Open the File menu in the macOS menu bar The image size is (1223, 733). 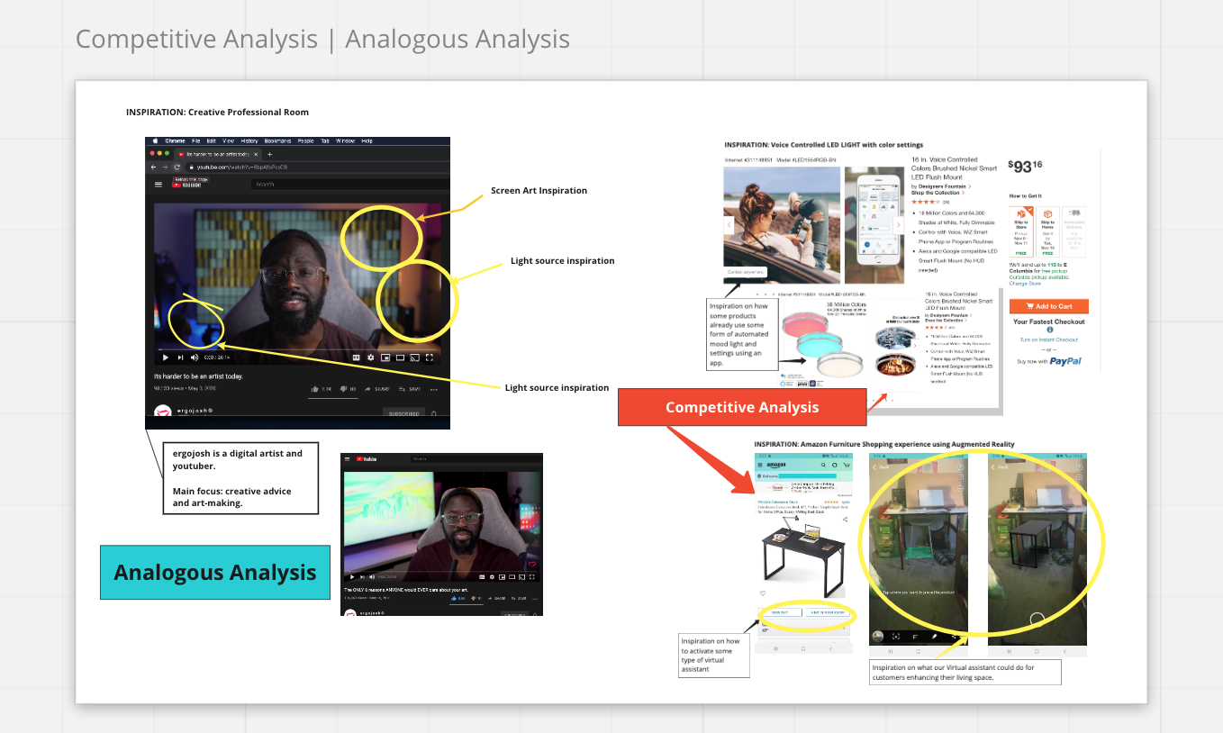195,141
